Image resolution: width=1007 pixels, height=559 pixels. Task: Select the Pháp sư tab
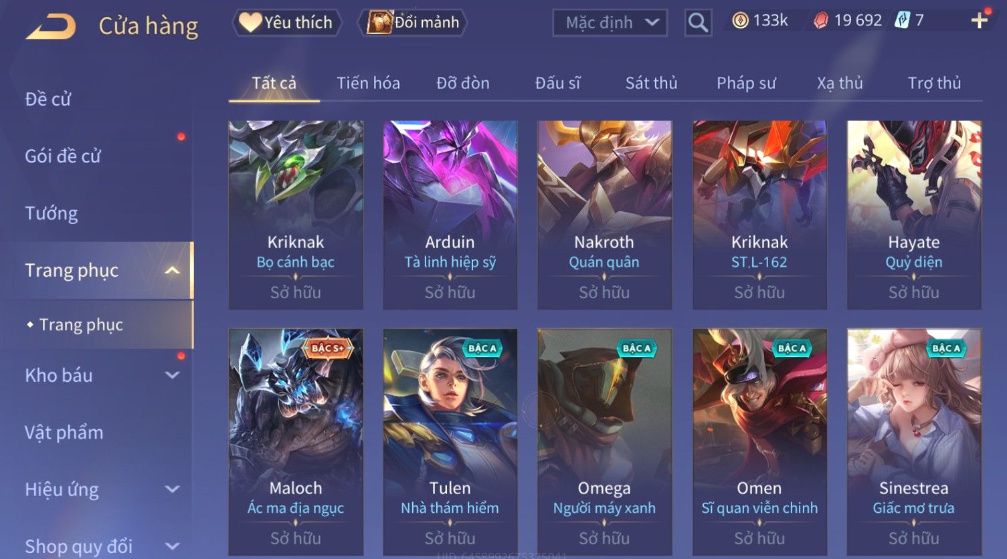coord(746,83)
